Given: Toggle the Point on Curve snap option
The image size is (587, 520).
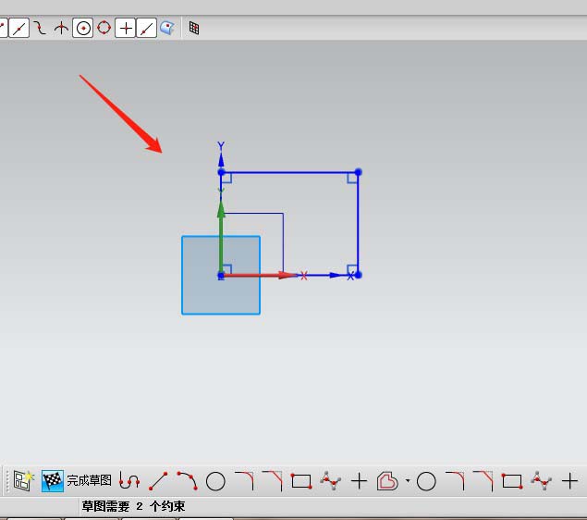Looking at the screenshot, I should pyautogui.click(x=146, y=28).
